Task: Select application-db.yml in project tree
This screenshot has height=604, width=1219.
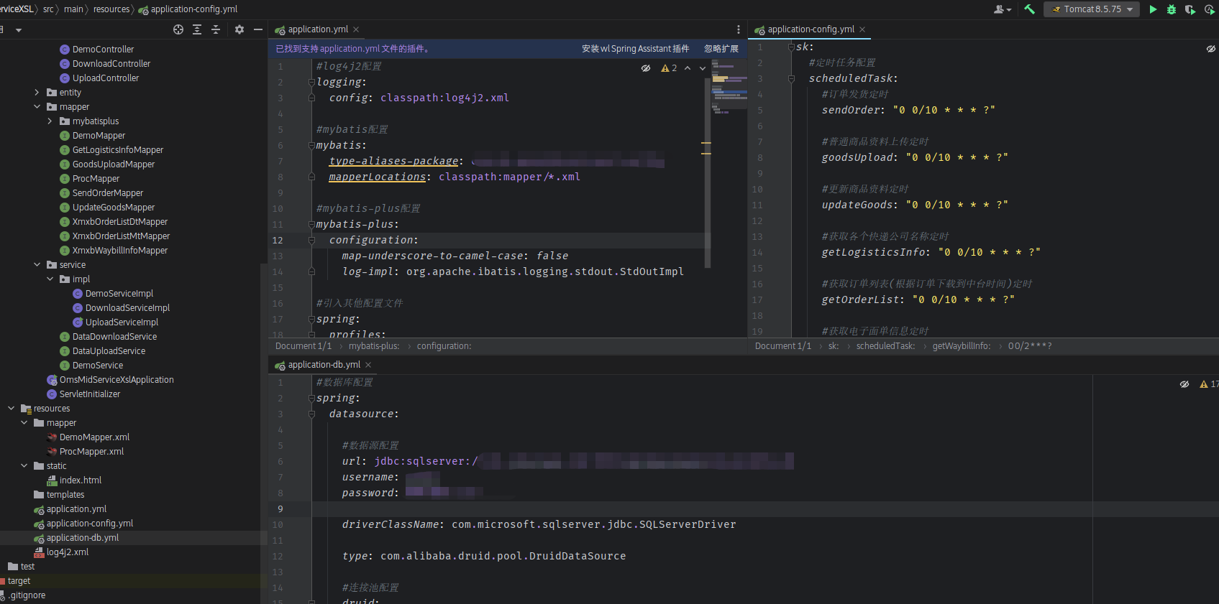Action: point(83,538)
